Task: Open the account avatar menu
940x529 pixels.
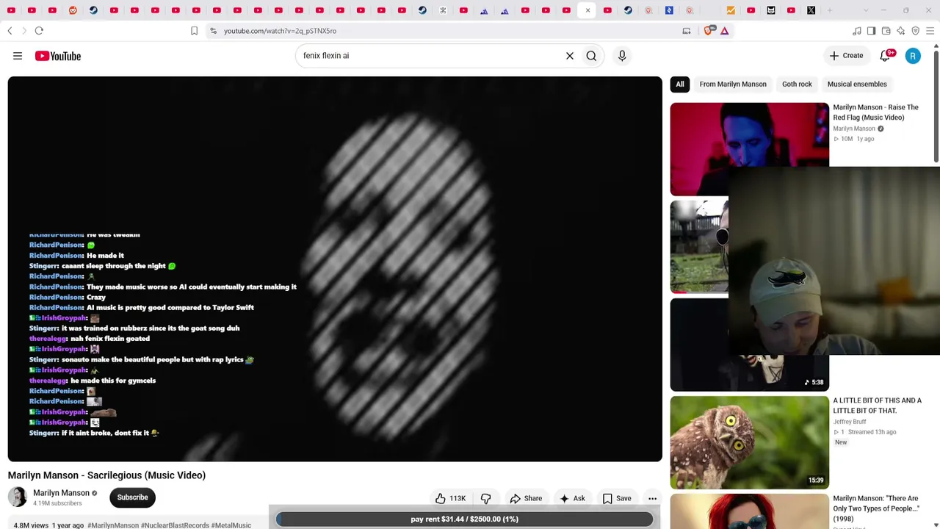Action: coord(913,56)
